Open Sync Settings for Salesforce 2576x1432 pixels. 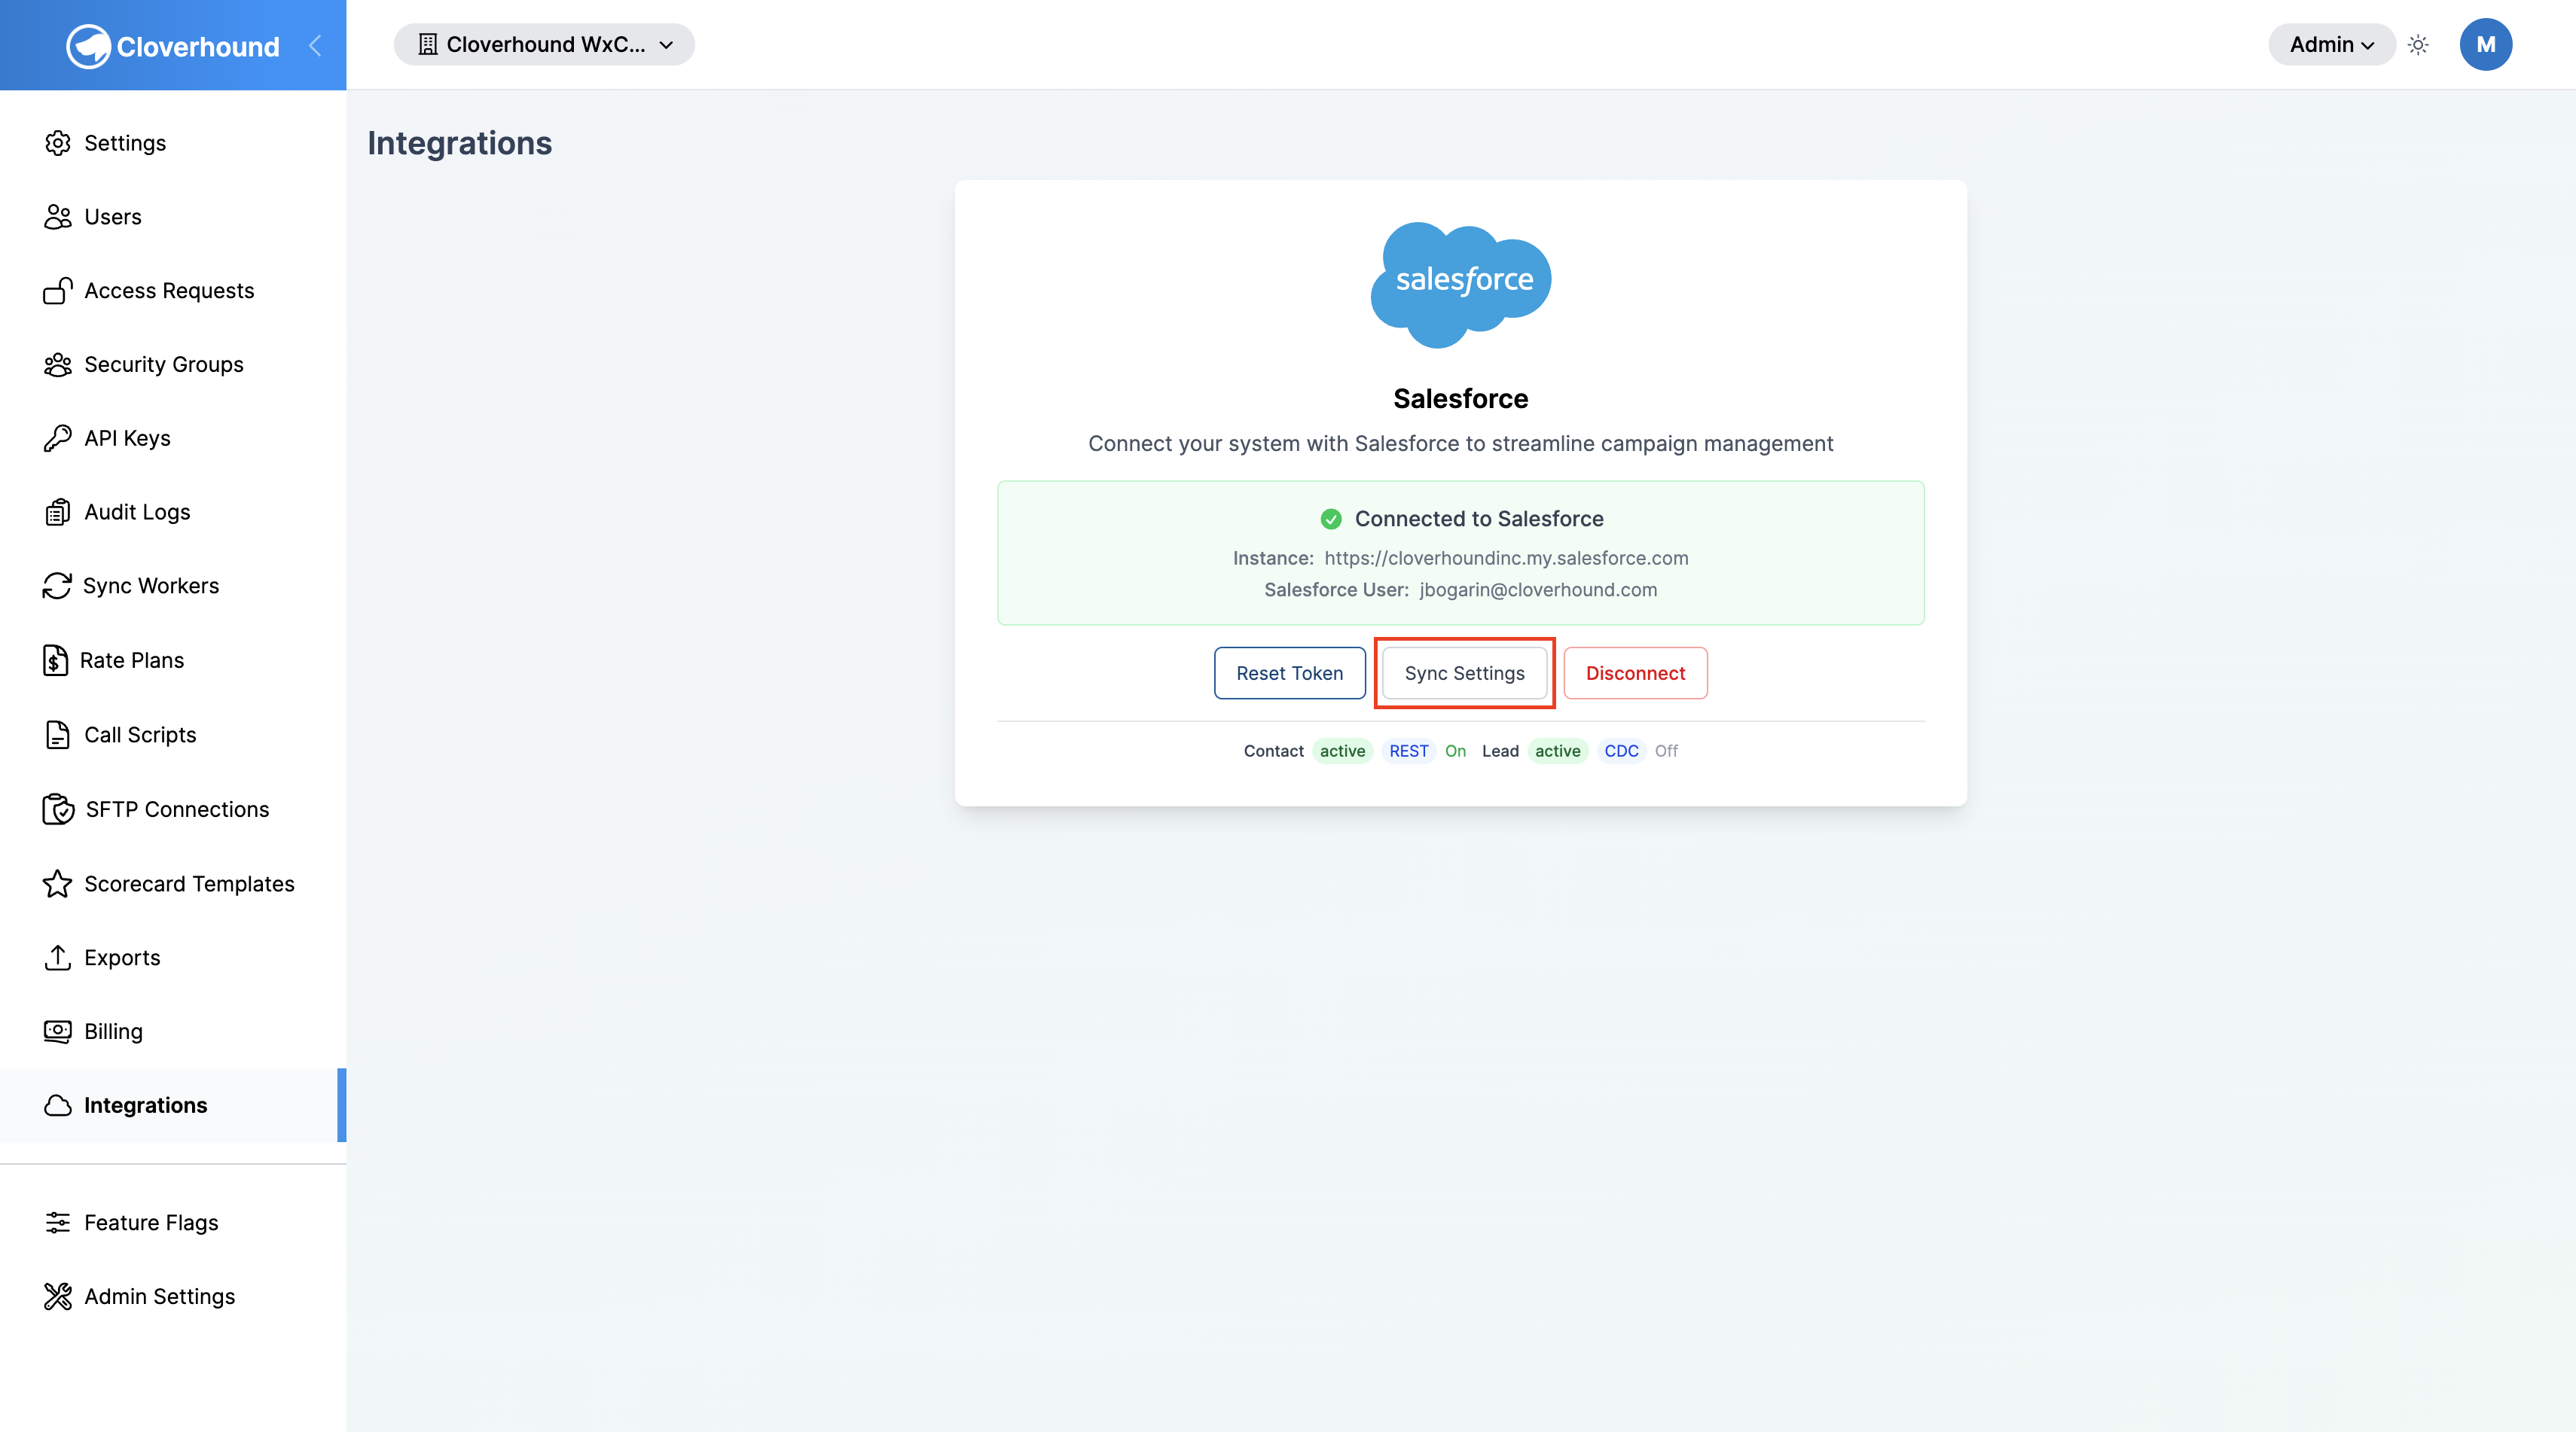click(1464, 674)
